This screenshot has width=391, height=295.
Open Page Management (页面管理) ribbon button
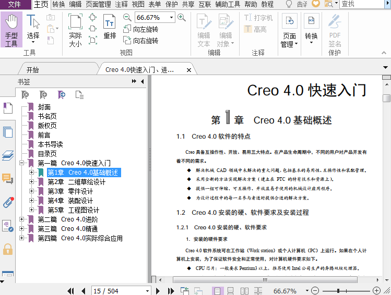coord(289,30)
